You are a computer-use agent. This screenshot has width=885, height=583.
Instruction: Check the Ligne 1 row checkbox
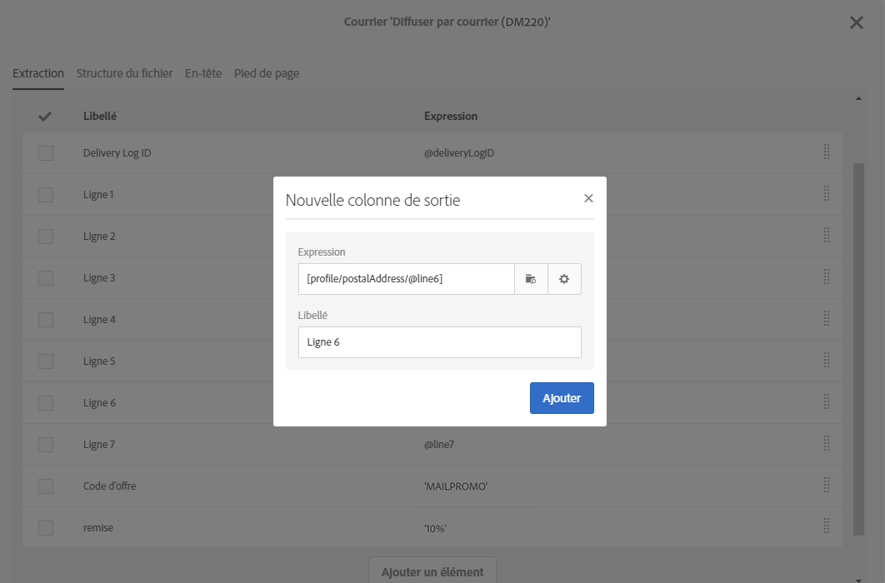[46, 195]
